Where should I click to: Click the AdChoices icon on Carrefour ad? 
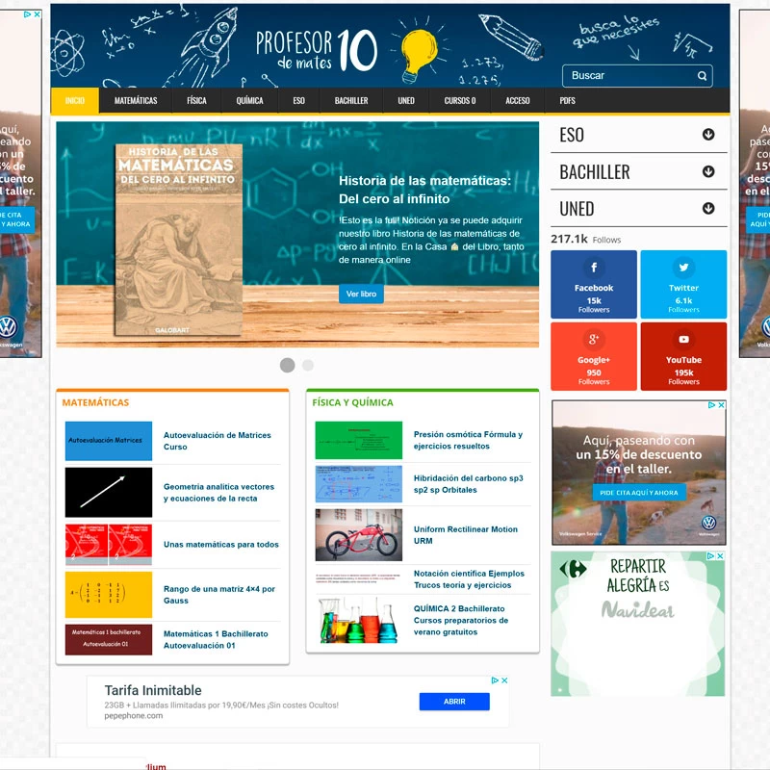point(709,556)
